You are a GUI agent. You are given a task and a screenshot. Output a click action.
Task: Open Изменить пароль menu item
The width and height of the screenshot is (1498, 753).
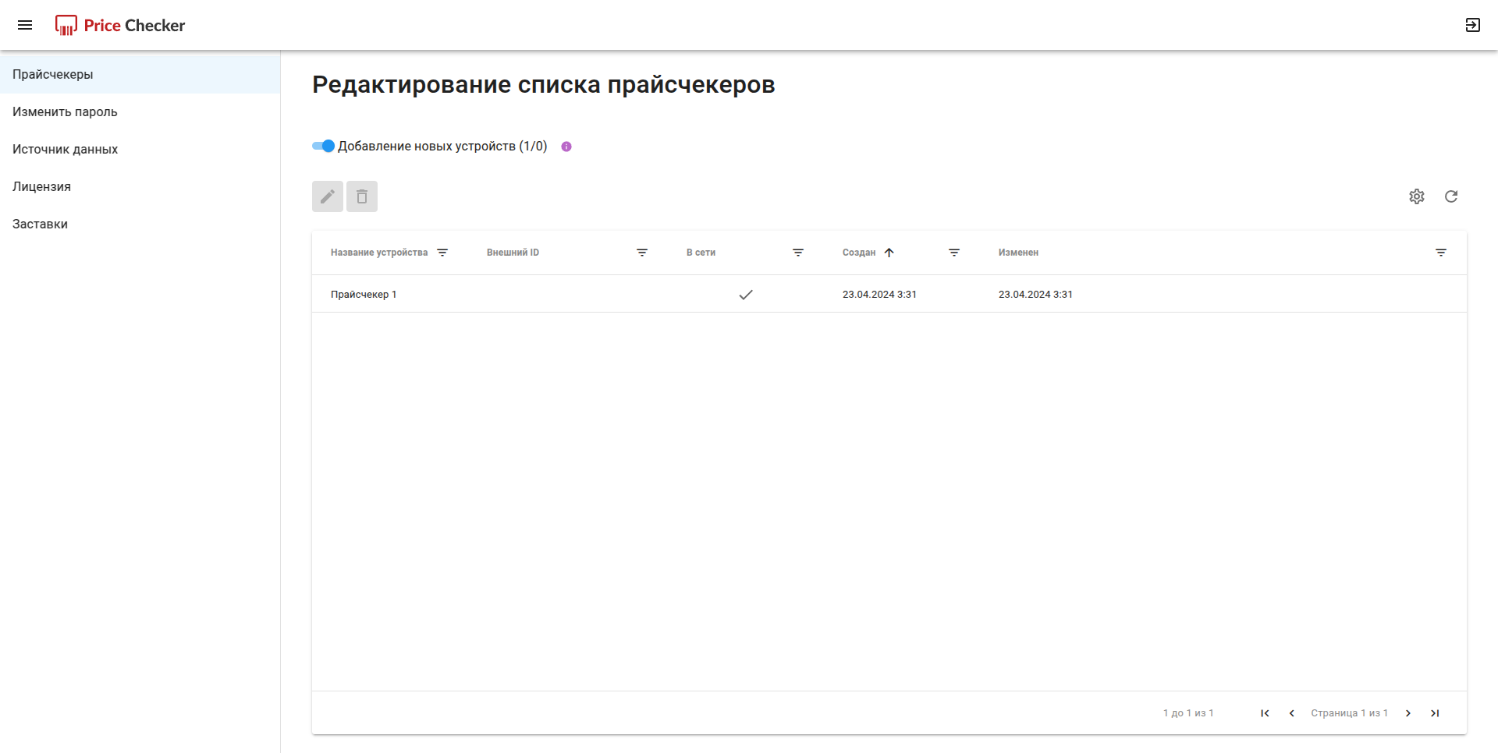point(140,111)
